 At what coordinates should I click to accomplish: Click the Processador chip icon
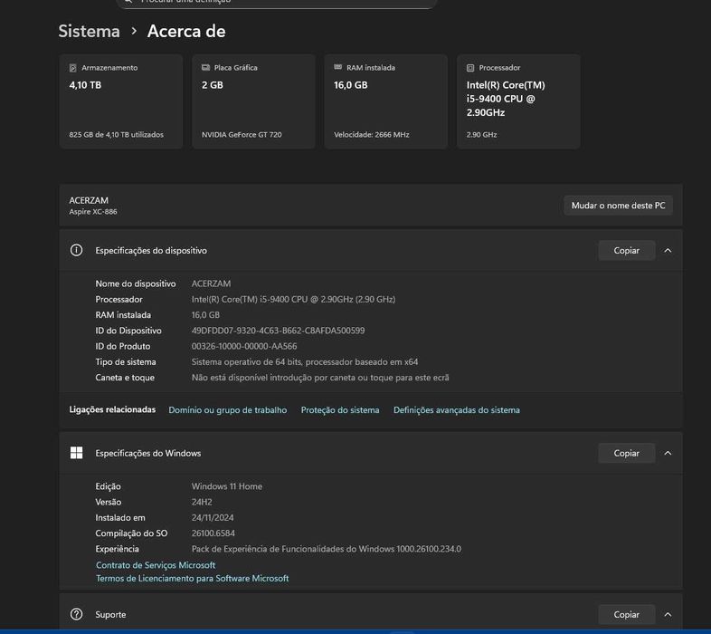470,68
